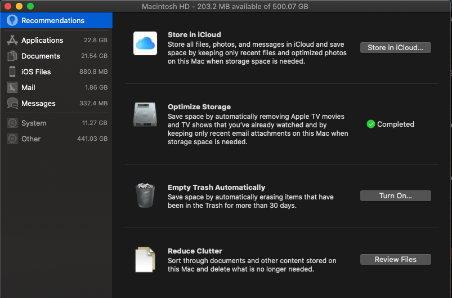The image size is (452, 298).
Task: Open the Recommendations sidebar item
Action: pyautogui.click(x=53, y=20)
